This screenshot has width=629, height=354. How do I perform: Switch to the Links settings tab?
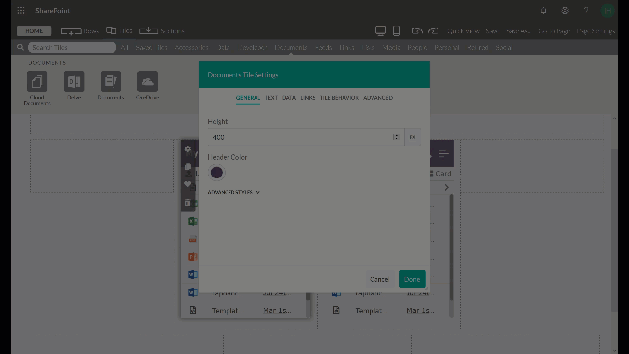coord(308,98)
